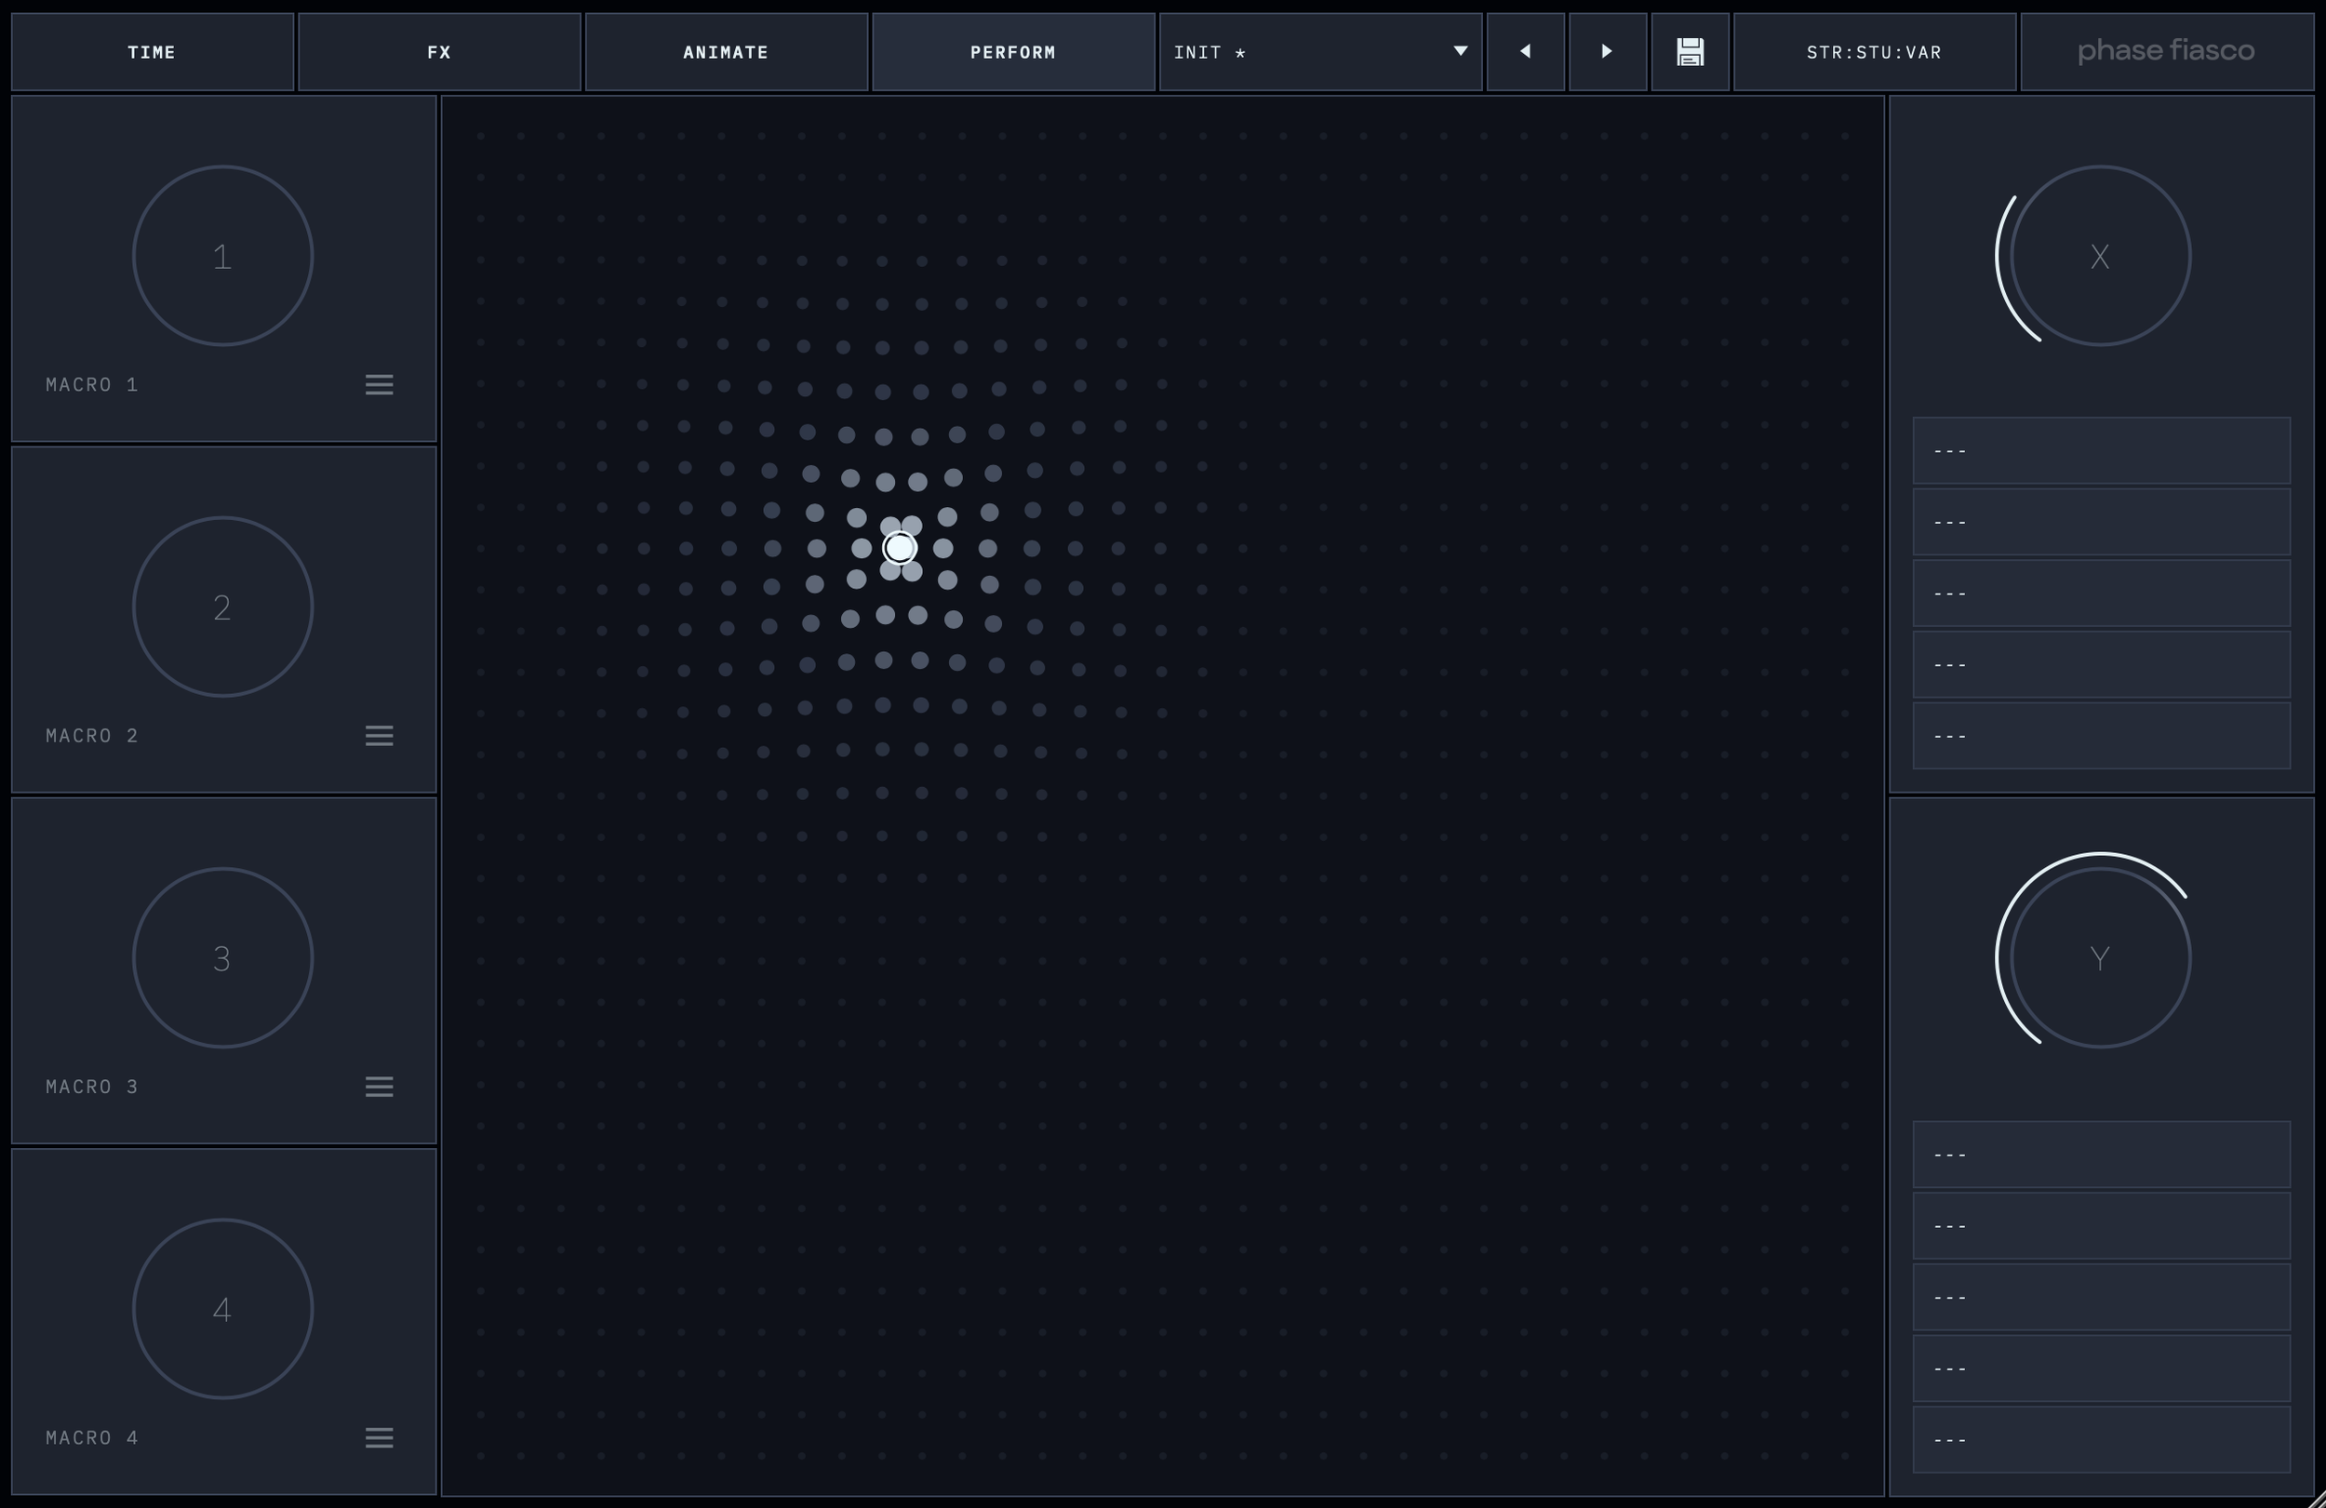The height and width of the screenshot is (1508, 2326).
Task: Switch to the ANIMATE tab
Action: (726, 52)
